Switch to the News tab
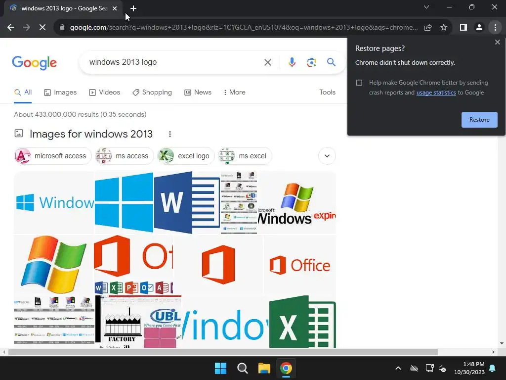Screen dimensions: 506x380 pyautogui.click(x=198, y=93)
